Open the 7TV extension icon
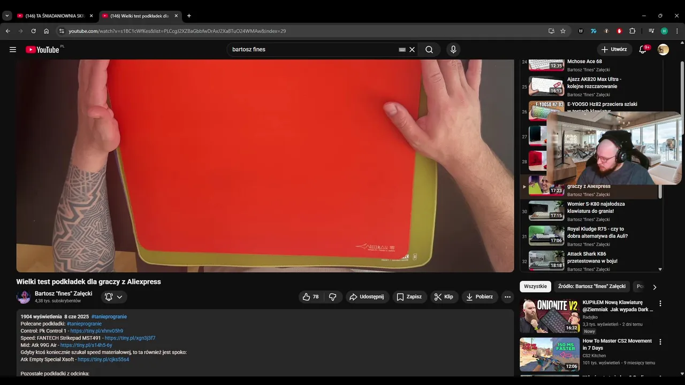The image size is (685, 385). tap(593, 31)
